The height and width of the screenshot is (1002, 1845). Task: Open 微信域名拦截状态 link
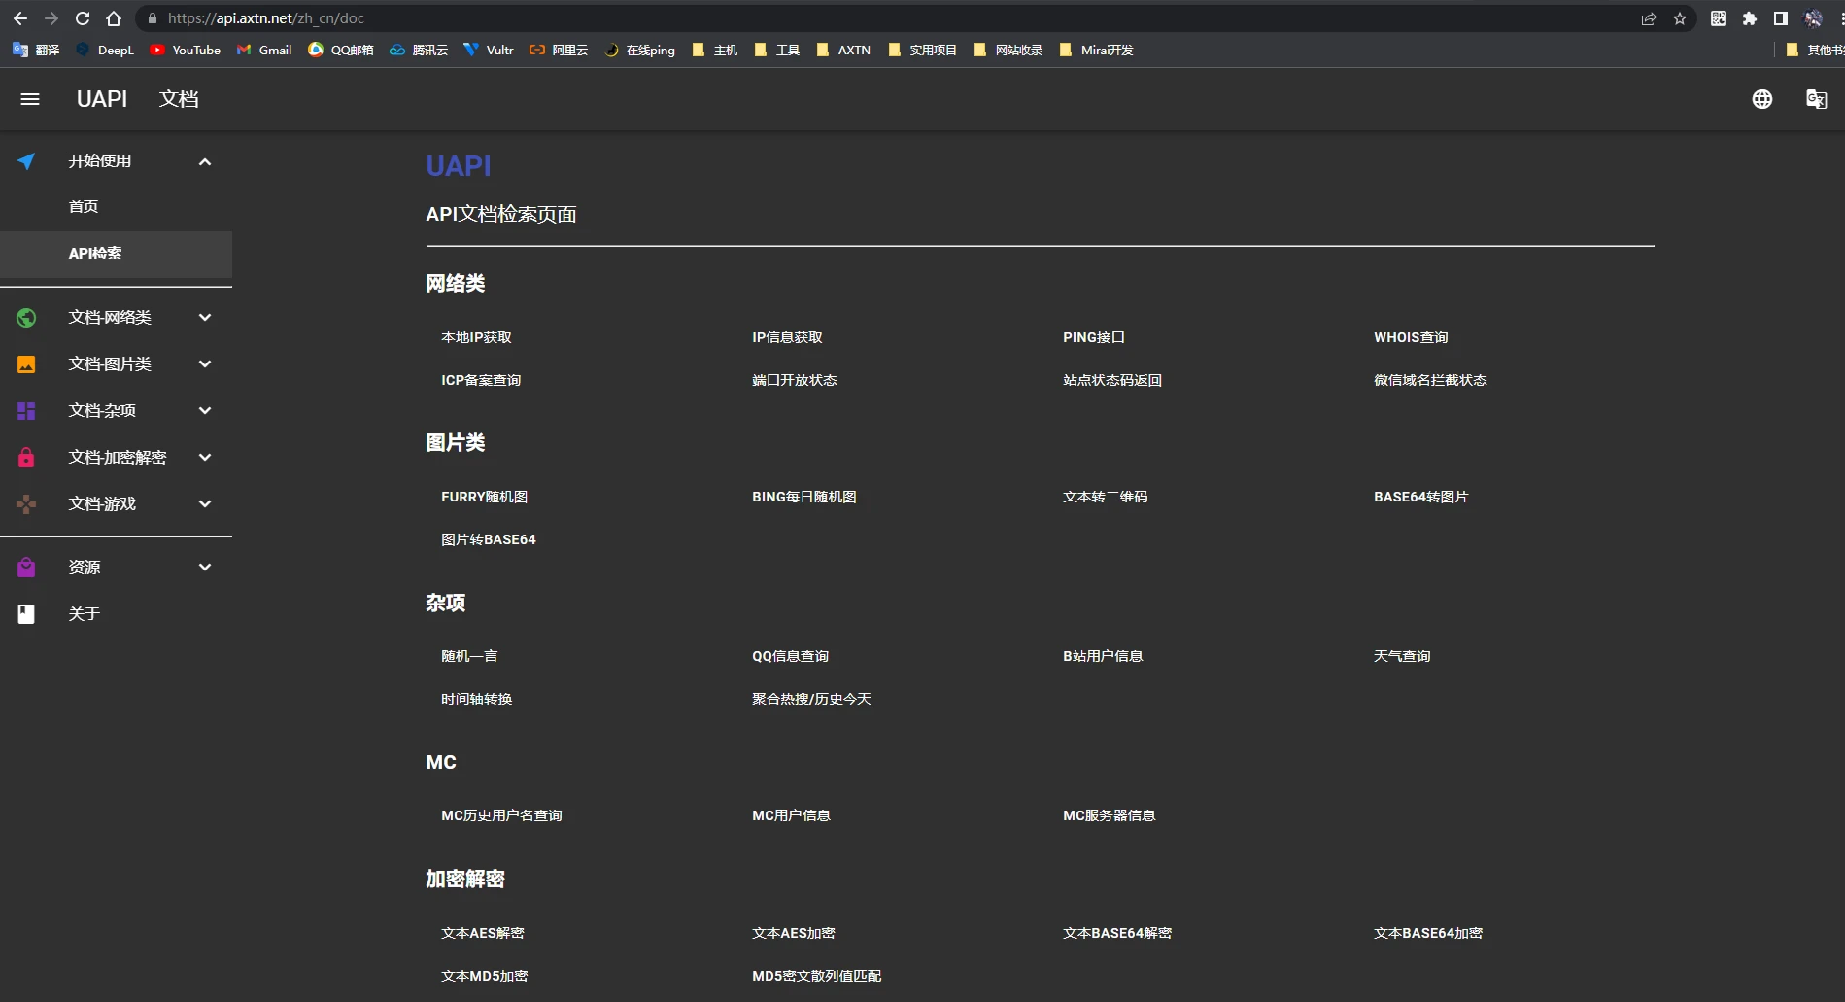pyautogui.click(x=1430, y=380)
